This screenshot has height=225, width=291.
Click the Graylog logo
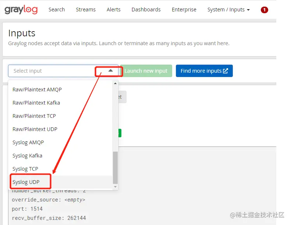[x=21, y=10]
